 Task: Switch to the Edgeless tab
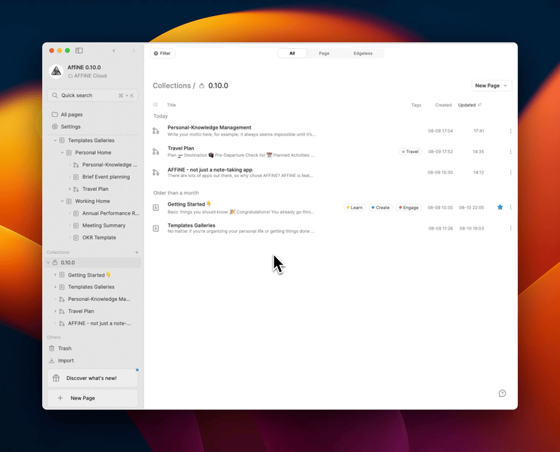[363, 53]
